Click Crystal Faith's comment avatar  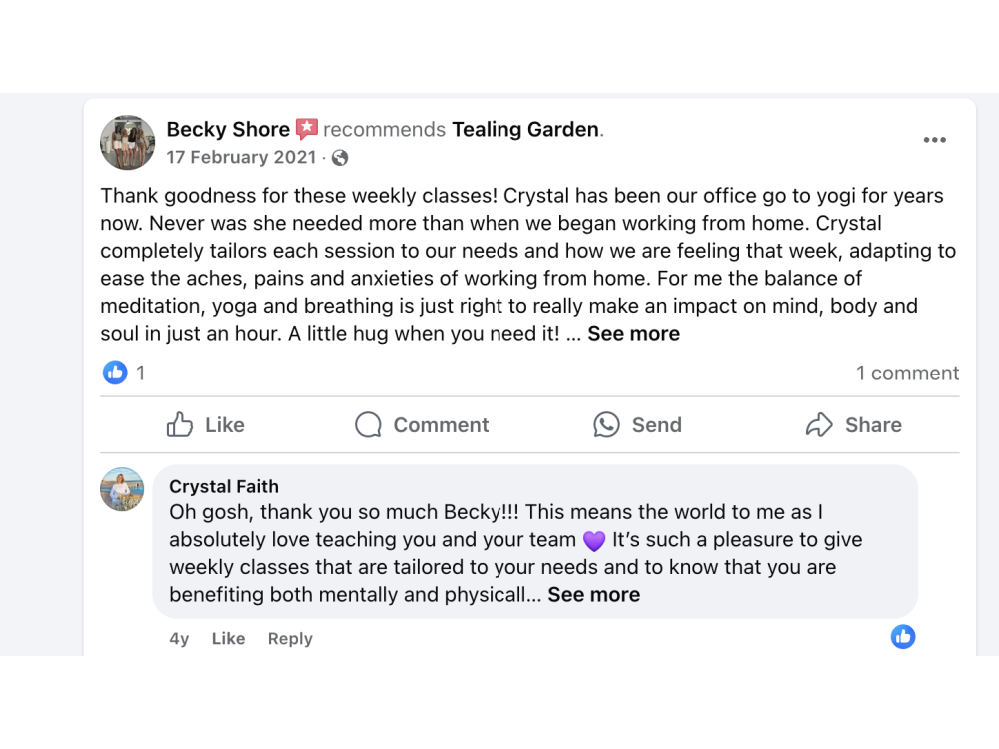[122, 489]
